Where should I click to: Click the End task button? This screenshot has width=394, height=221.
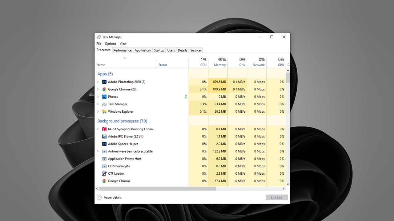click(277, 197)
